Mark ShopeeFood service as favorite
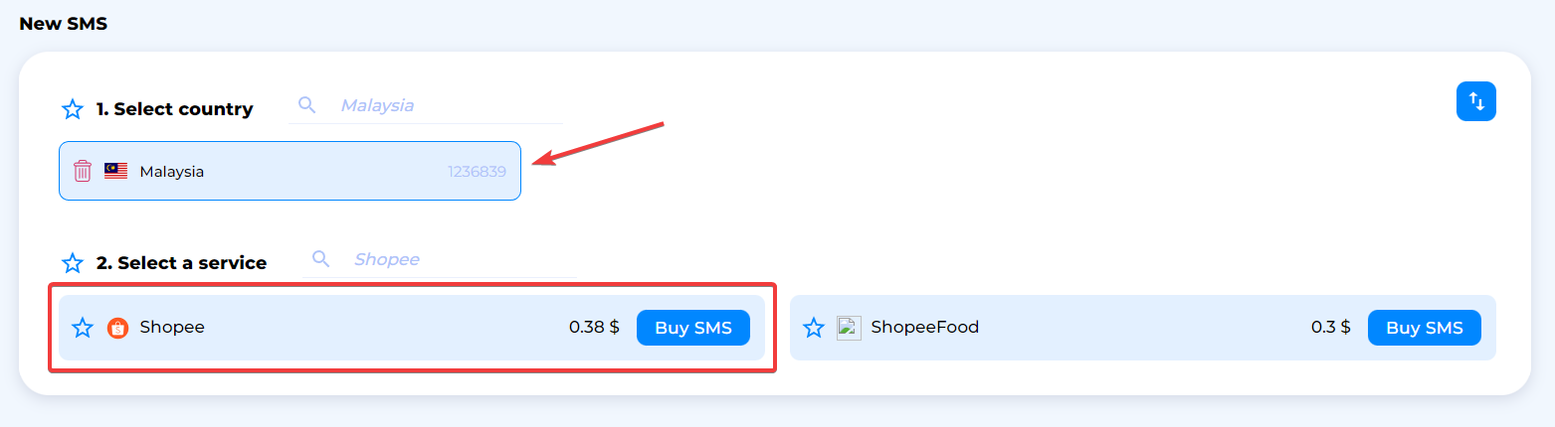 coord(814,328)
